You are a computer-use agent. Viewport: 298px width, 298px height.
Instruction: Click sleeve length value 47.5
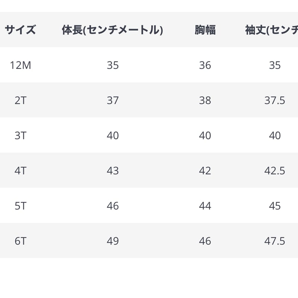pos(275,241)
